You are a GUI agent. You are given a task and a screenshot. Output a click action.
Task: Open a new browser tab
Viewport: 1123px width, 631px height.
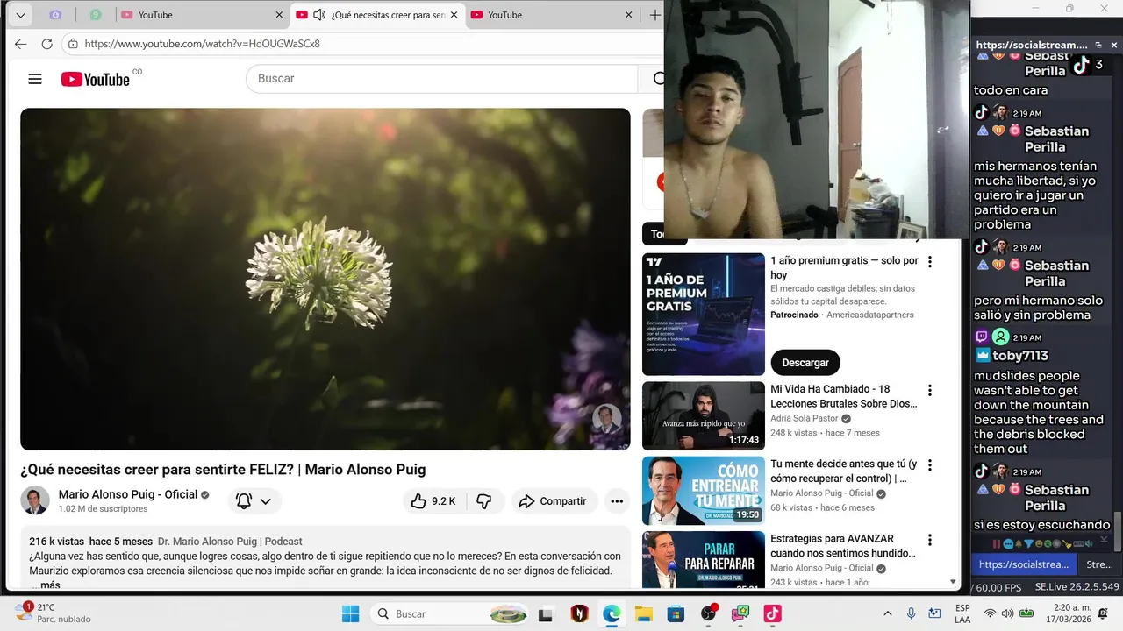click(x=655, y=15)
